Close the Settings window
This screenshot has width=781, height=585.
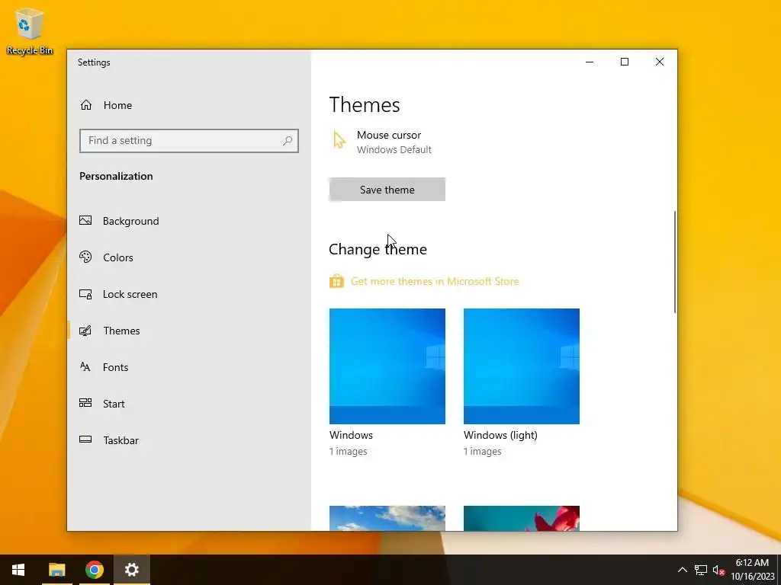click(x=660, y=62)
